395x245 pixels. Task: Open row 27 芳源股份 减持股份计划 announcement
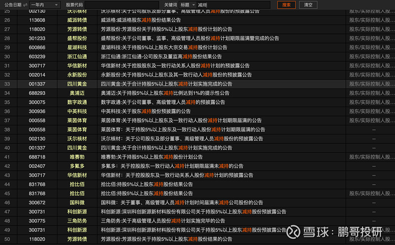click(x=166, y=29)
